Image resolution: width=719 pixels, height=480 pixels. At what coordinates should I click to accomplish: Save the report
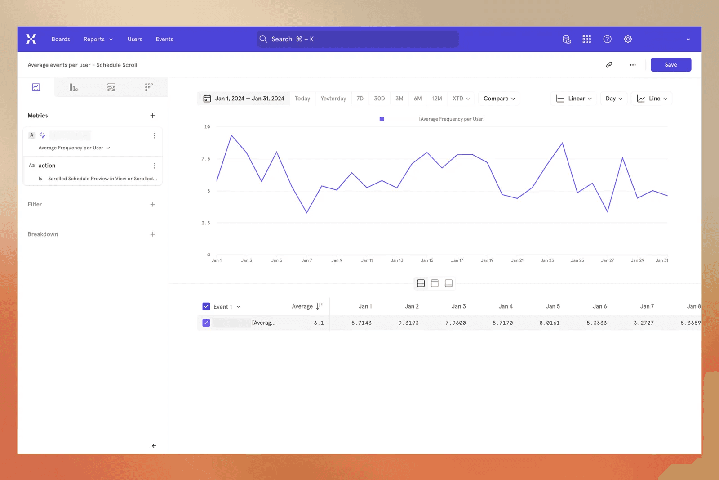671,65
